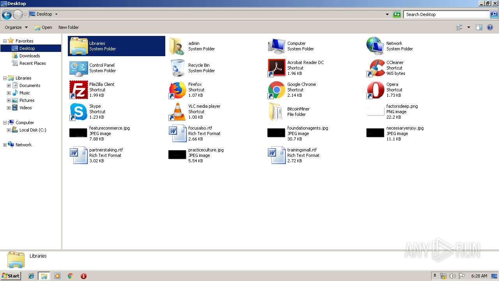Select the Acrobat Reader DC shortcut
This screenshot has height=281, width=499.
pyautogui.click(x=276, y=68)
